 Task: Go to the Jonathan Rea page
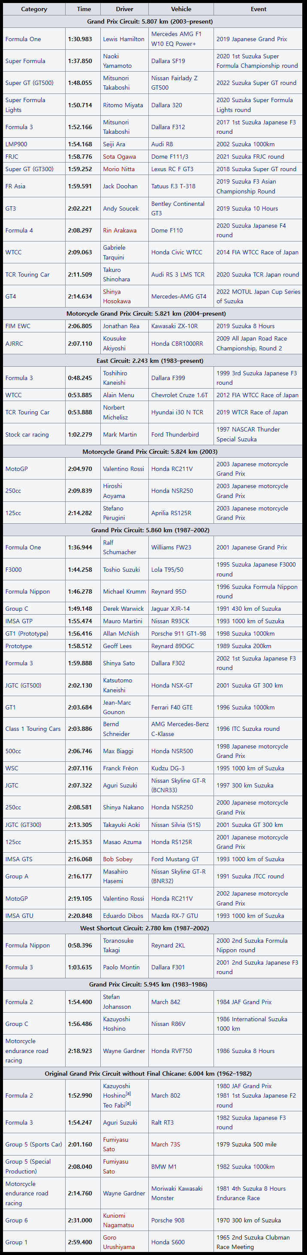tap(121, 326)
